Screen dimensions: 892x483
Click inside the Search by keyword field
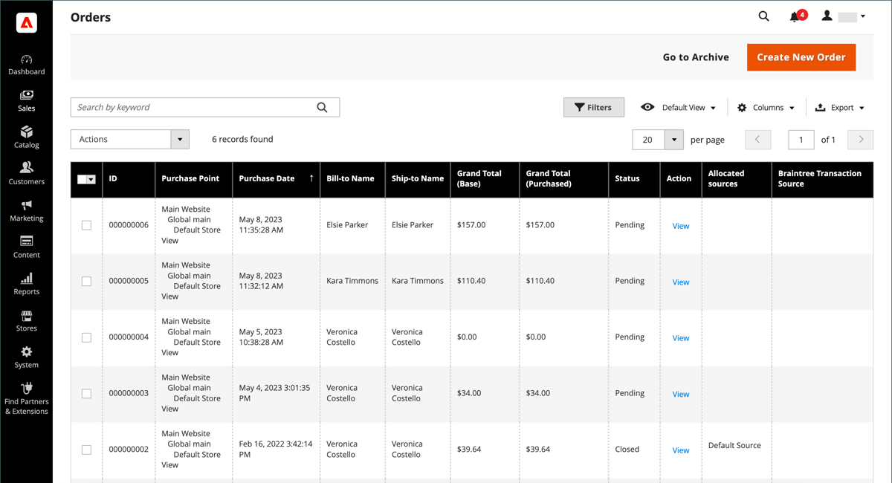coord(186,107)
